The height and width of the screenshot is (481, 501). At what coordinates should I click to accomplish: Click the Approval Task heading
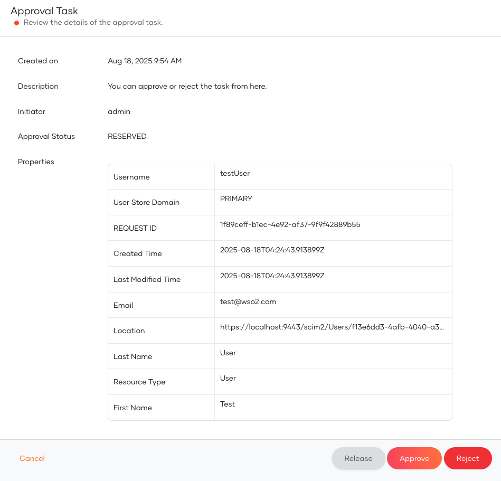[44, 11]
